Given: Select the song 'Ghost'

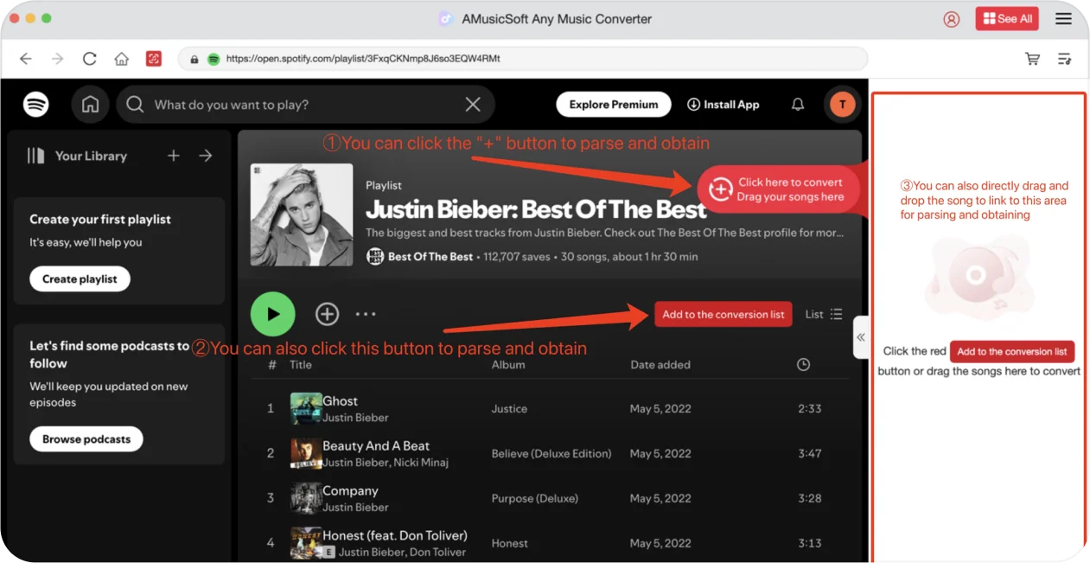Looking at the screenshot, I should tap(340, 401).
